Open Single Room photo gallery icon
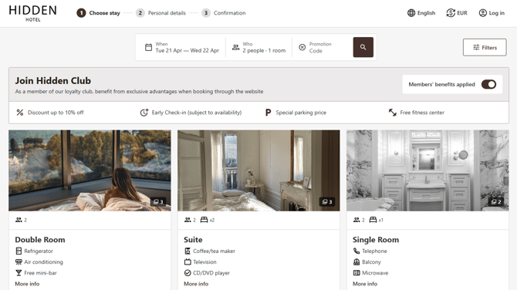Image resolution: width=517 pixels, height=290 pixels. [x=496, y=201]
